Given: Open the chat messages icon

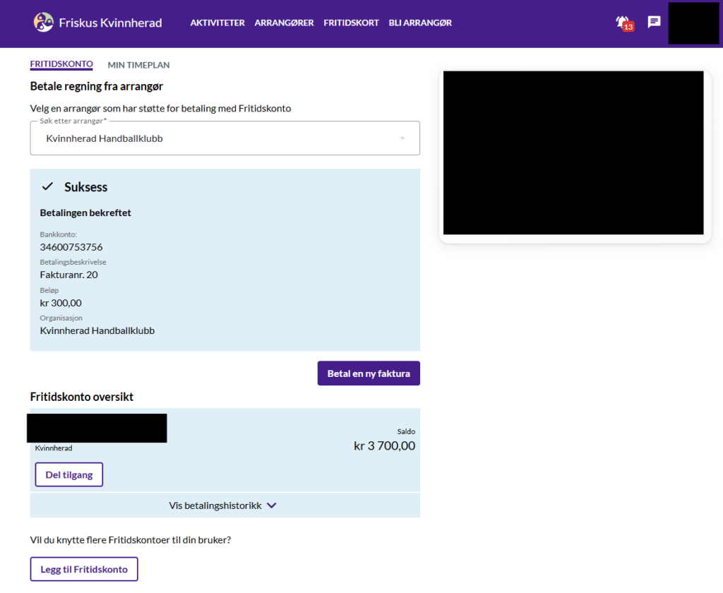Looking at the screenshot, I should coord(655,22).
